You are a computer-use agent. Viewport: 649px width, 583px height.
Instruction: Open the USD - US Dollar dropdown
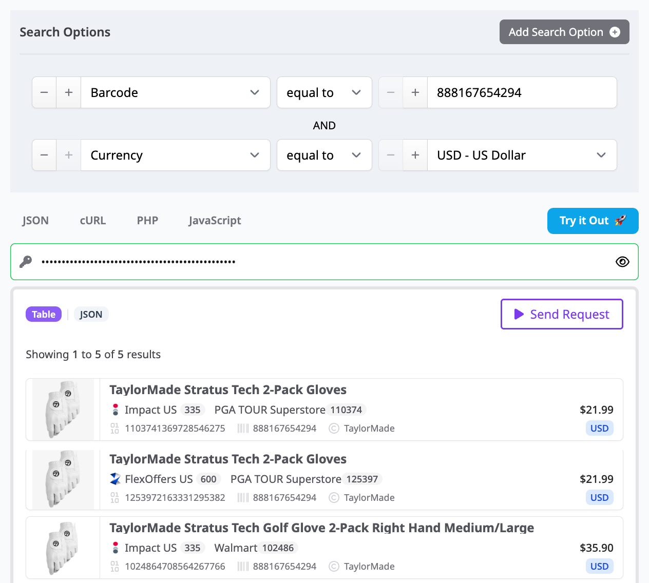point(522,155)
